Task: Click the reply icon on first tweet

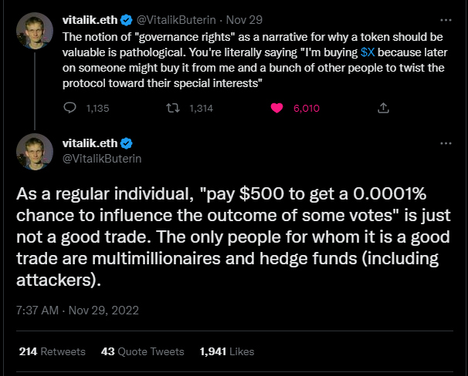Action: click(x=69, y=109)
